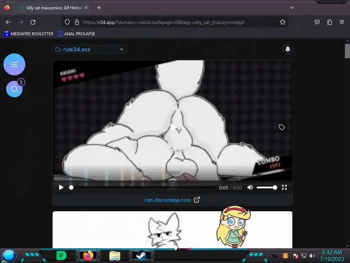Play the video

pos(61,187)
